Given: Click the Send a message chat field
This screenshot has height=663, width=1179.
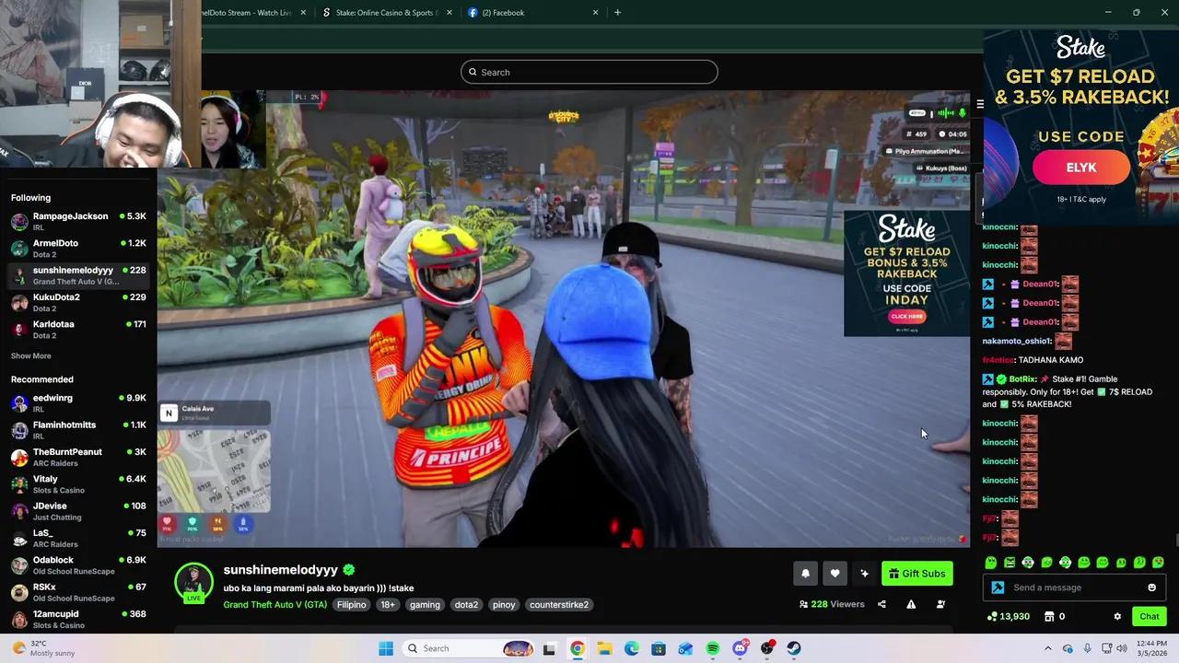Looking at the screenshot, I should pos(1047,587).
